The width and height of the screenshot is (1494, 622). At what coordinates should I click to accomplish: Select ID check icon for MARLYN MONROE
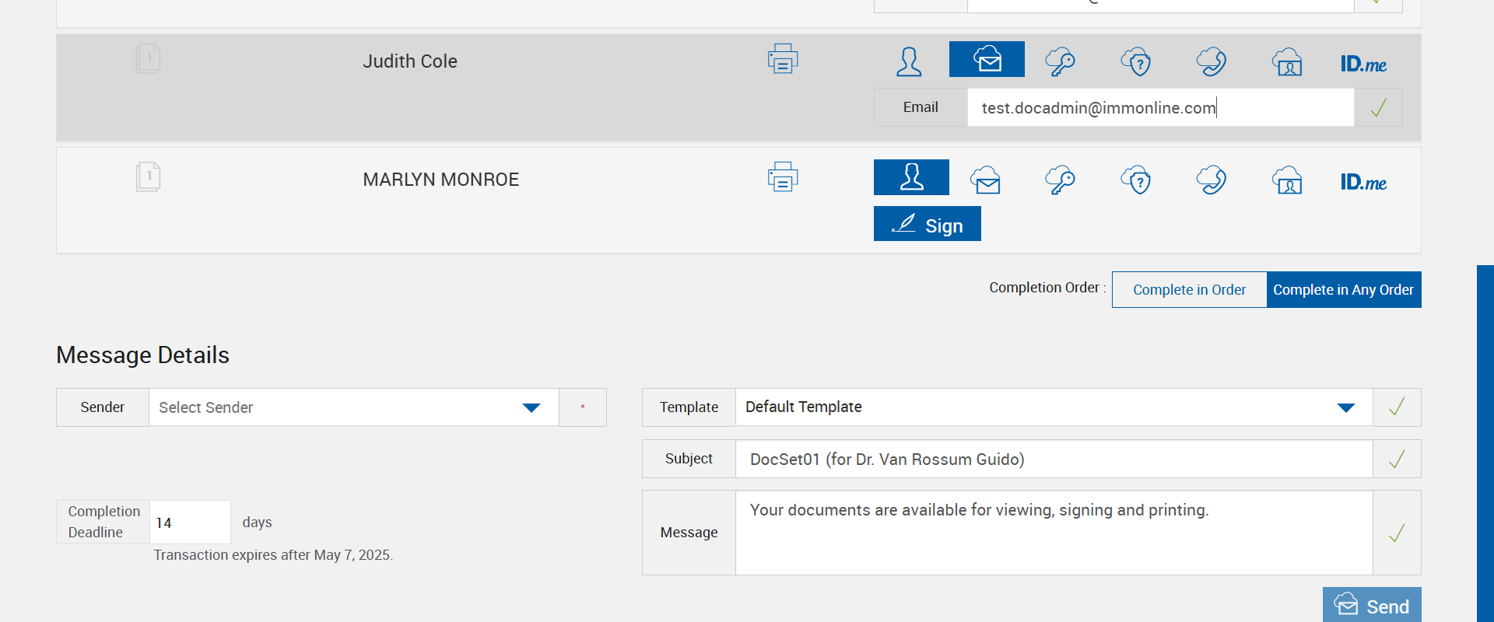point(1287,180)
